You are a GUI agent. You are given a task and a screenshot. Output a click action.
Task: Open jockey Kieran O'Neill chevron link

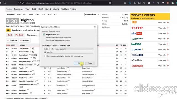[x=92, y=81]
